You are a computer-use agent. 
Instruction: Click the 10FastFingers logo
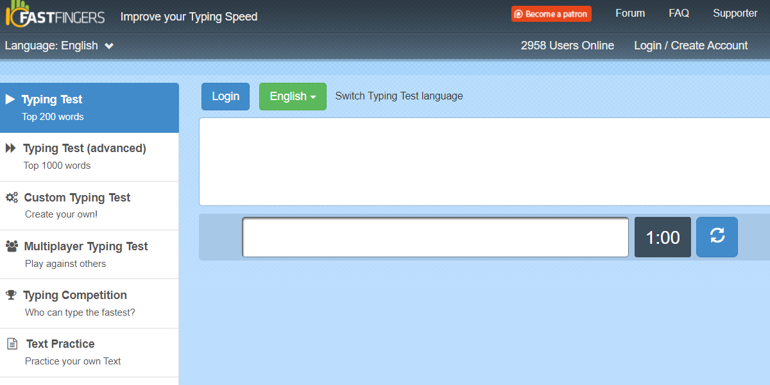[55, 16]
